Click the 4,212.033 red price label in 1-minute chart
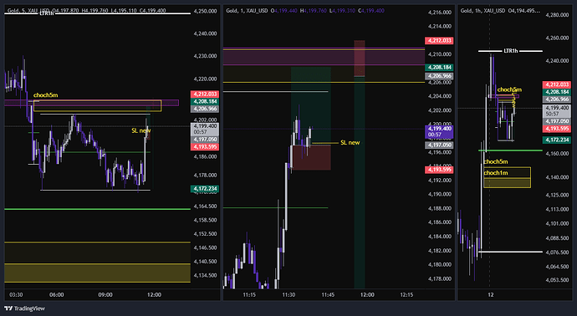Screen dimensions: 577x316 coord(439,40)
